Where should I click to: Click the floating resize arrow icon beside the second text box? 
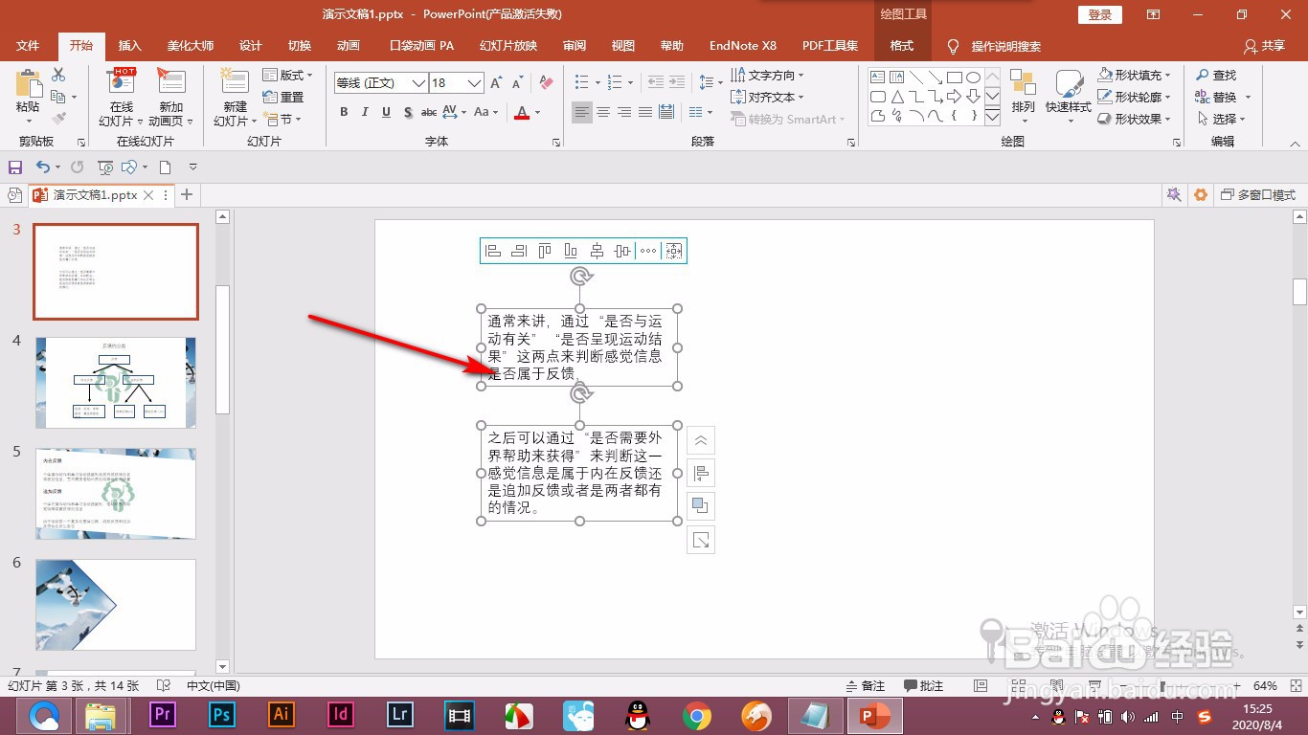(701, 540)
